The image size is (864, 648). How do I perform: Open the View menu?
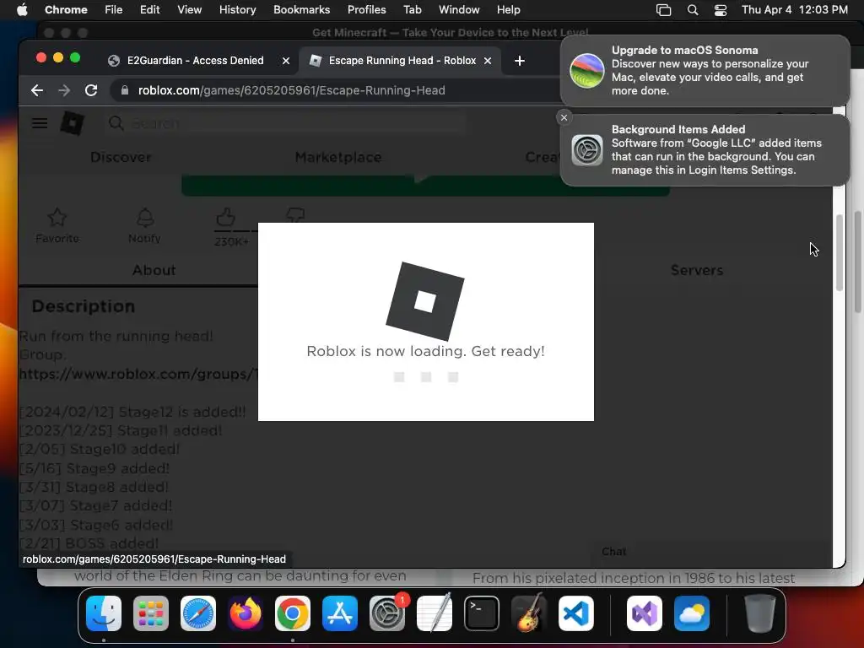[189, 10]
